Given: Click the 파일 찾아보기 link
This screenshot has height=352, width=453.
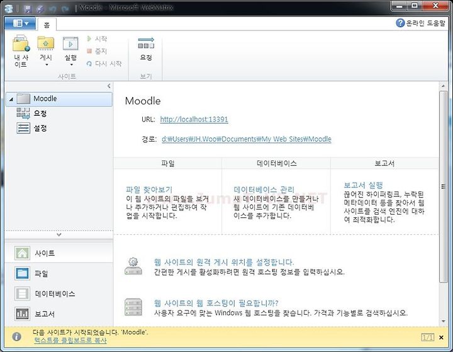Looking at the screenshot, I should point(149,190).
